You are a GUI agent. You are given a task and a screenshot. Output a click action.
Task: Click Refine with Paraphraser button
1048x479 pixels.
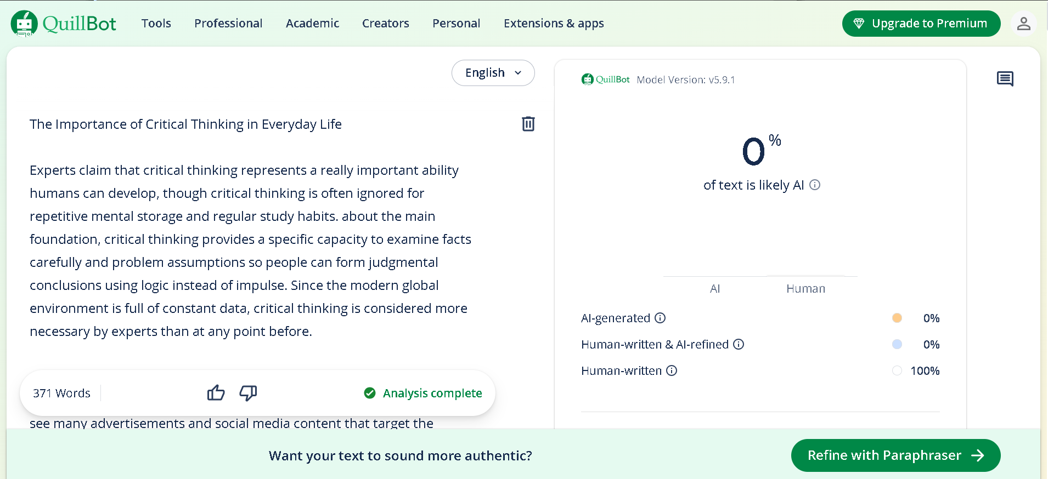click(x=895, y=455)
